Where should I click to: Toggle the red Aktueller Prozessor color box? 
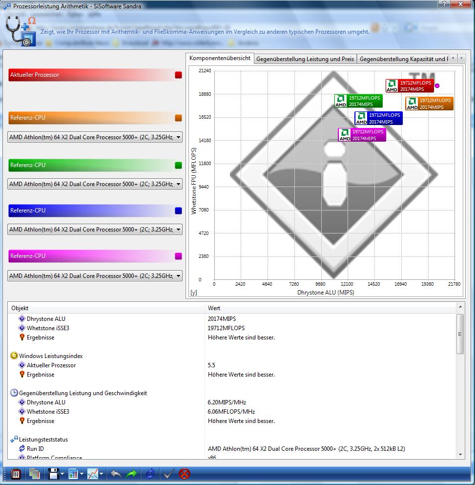pyautogui.click(x=179, y=75)
